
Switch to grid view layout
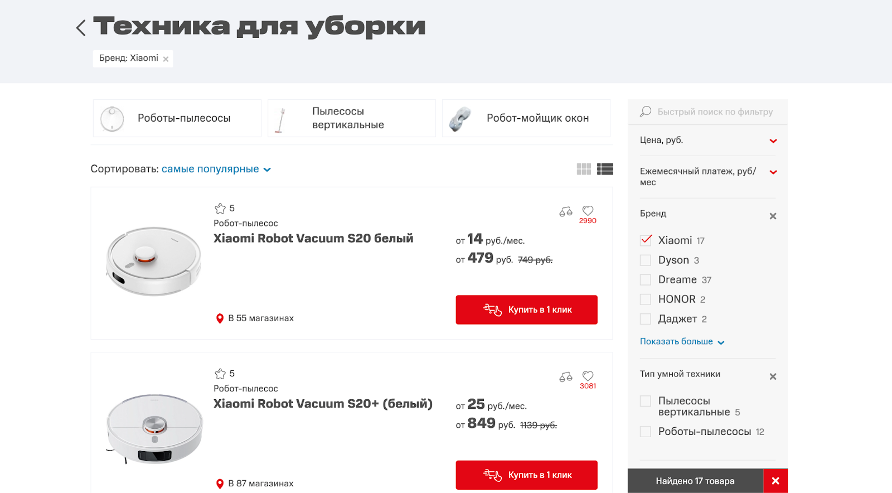click(x=584, y=169)
